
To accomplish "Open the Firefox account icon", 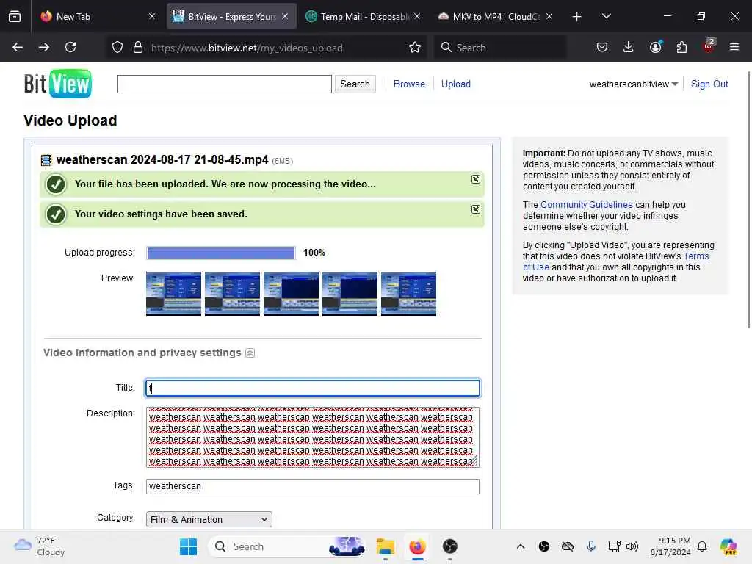I will click(x=655, y=47).
